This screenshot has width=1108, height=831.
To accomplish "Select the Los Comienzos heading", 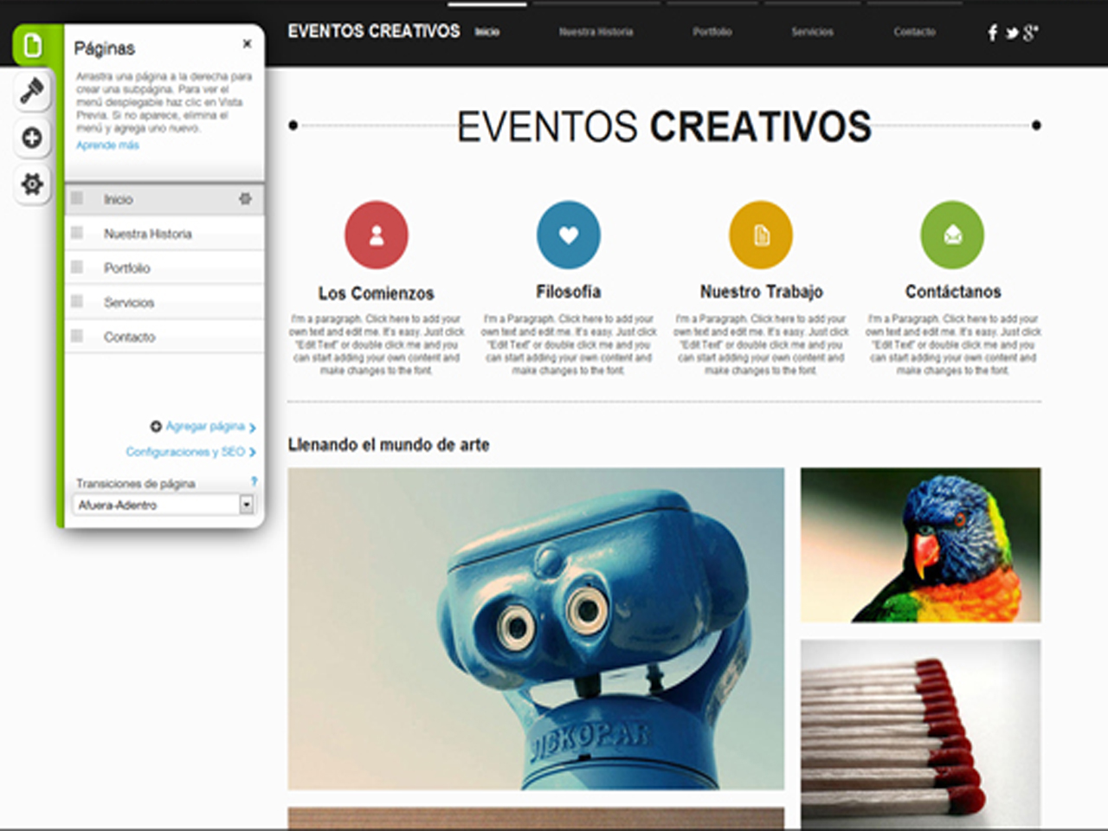I will click(377, 293).
